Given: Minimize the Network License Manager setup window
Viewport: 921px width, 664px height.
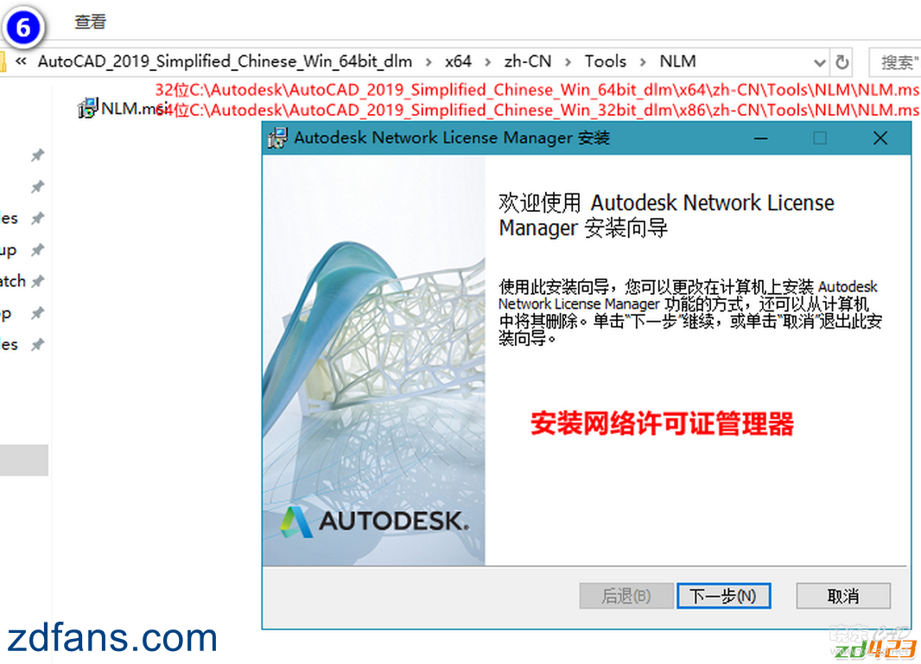Looking at the screenshot, I should point(761,138).
